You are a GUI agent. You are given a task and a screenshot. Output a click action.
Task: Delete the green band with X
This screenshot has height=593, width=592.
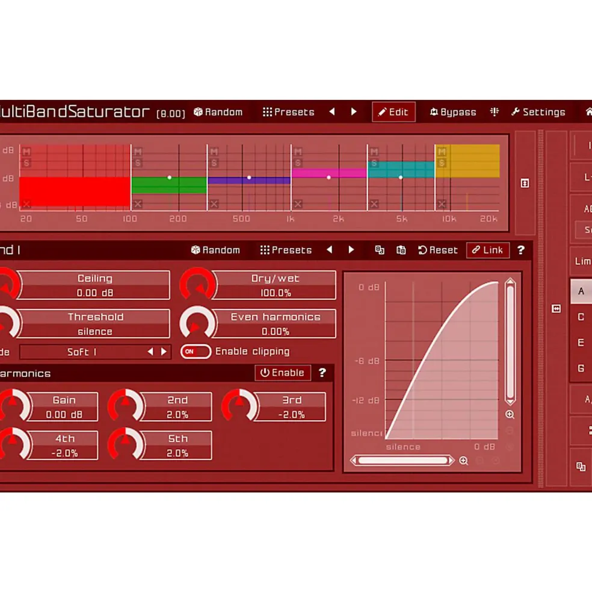point(138,204)
